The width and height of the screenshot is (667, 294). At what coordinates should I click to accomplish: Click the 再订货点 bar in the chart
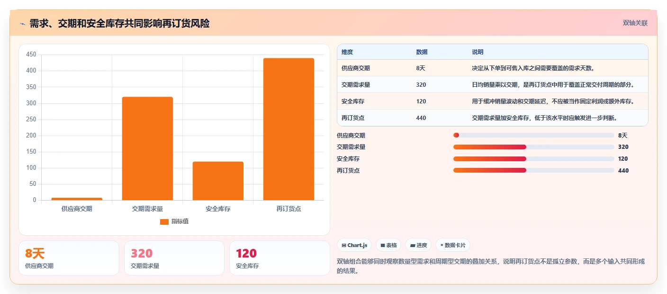[288, 129]
